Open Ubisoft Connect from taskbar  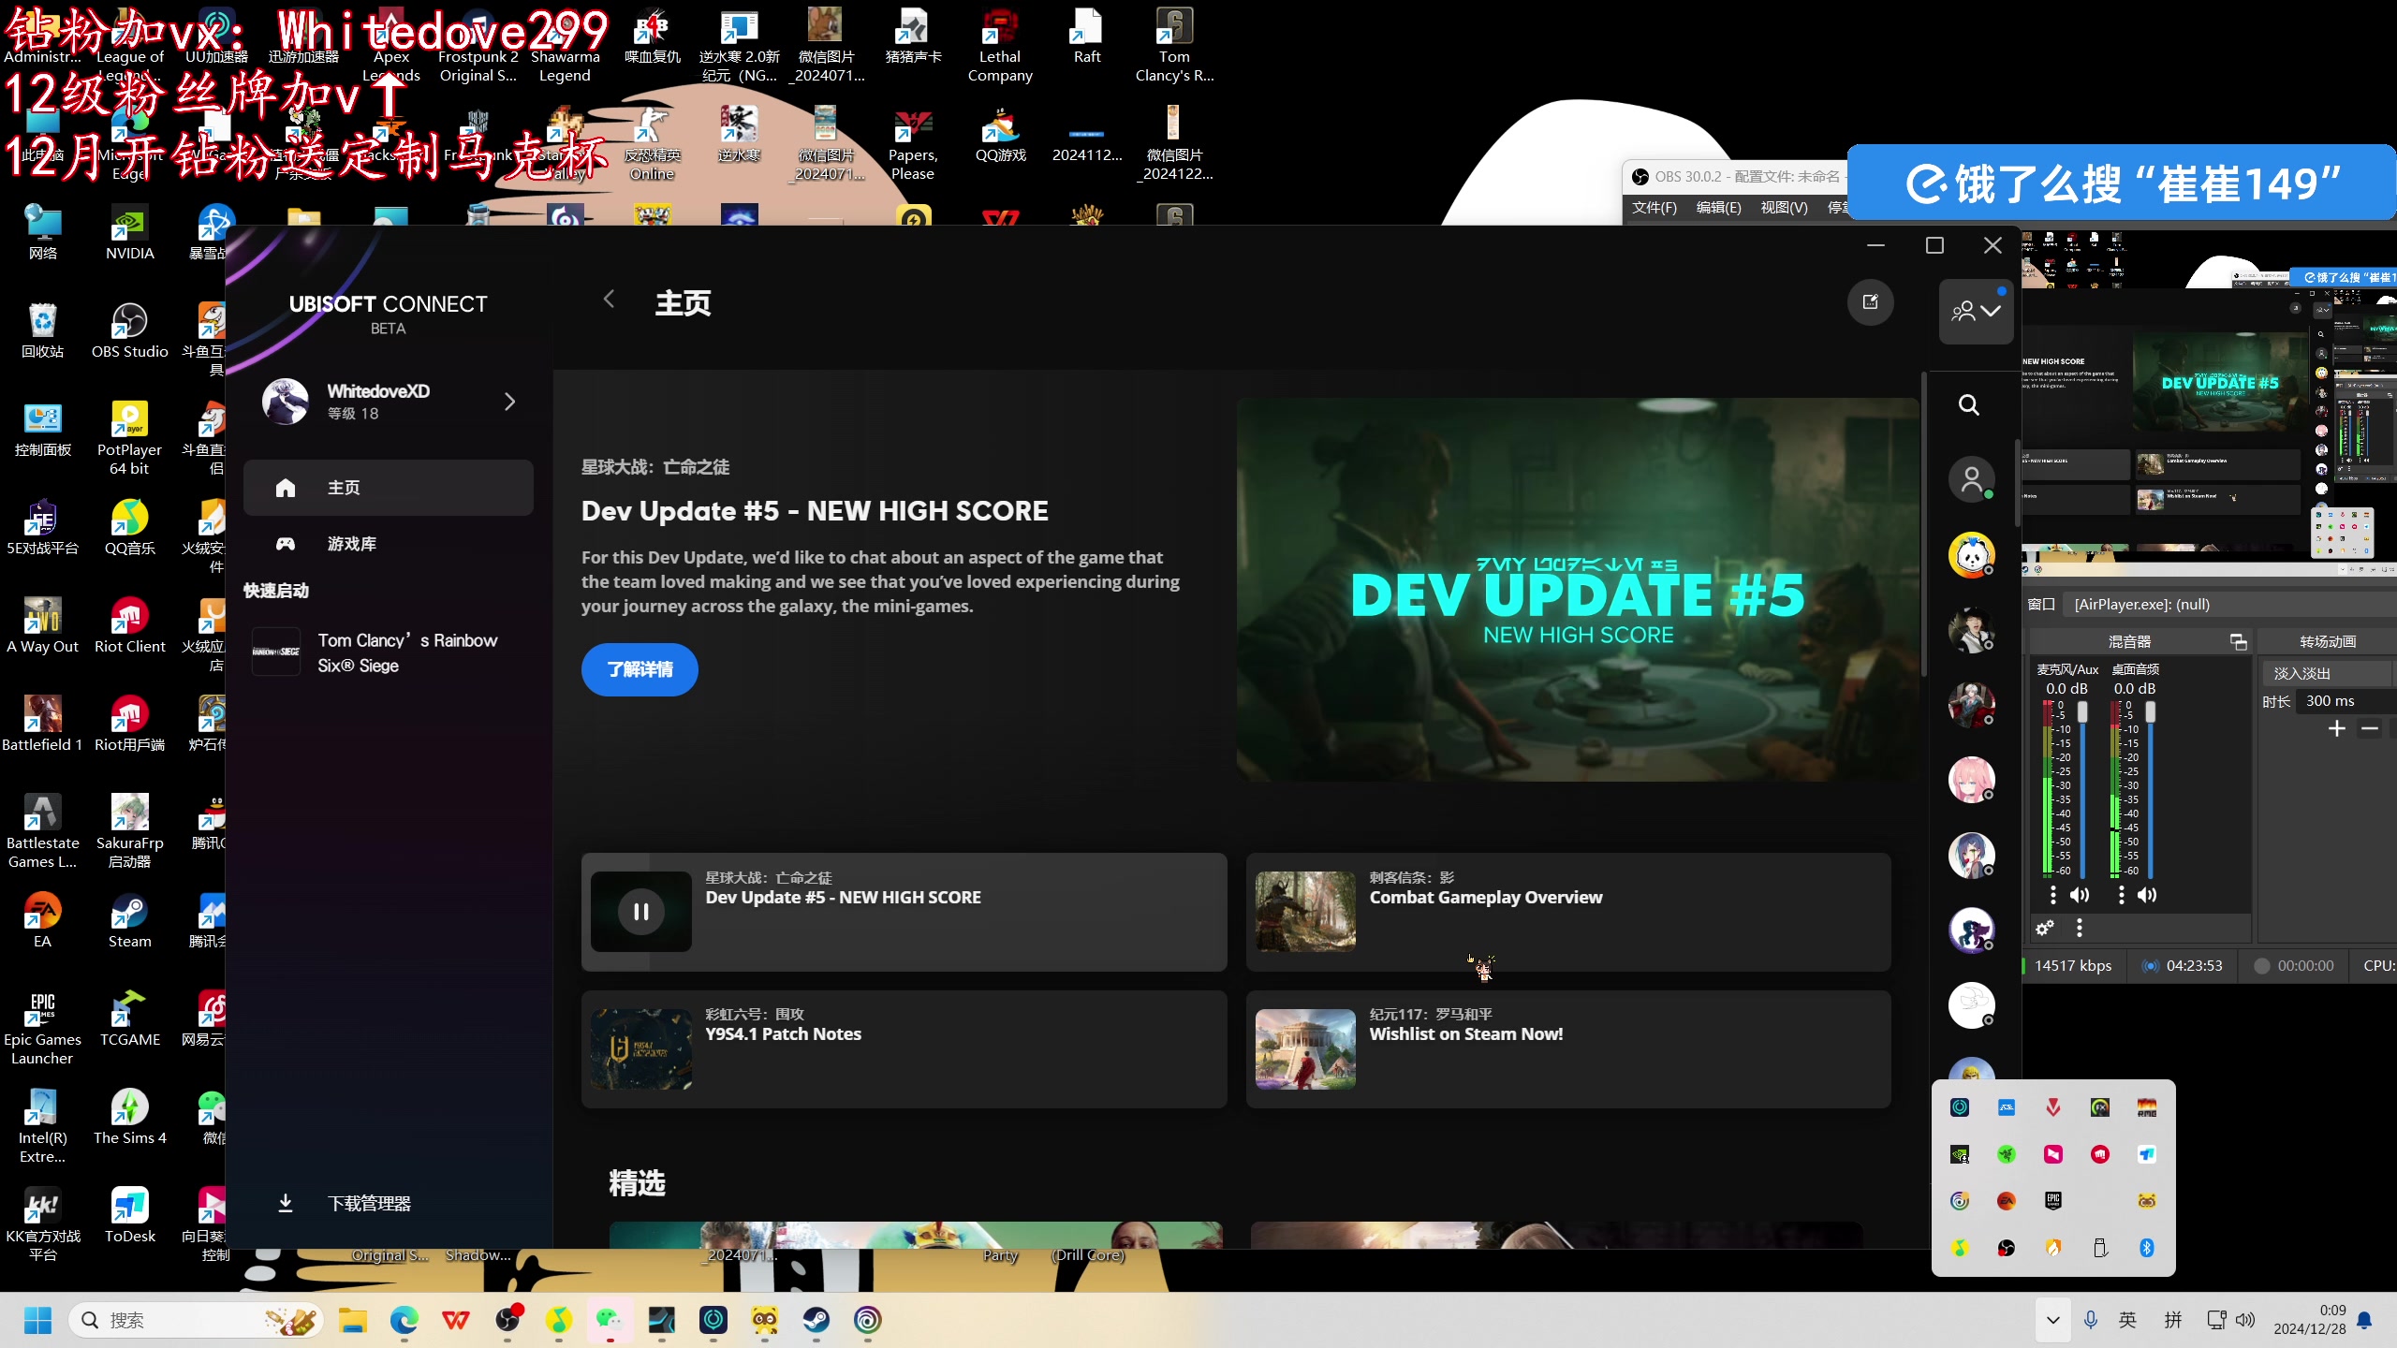[868, 1320]
